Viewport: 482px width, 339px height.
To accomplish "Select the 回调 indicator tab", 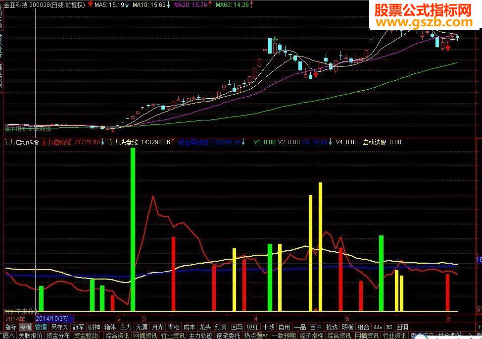I will [x=402, y=327].
